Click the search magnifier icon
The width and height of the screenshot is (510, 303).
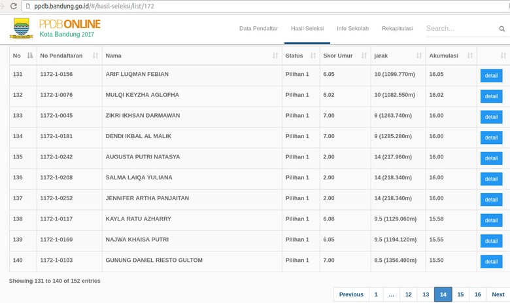click(x=502, y=29)
